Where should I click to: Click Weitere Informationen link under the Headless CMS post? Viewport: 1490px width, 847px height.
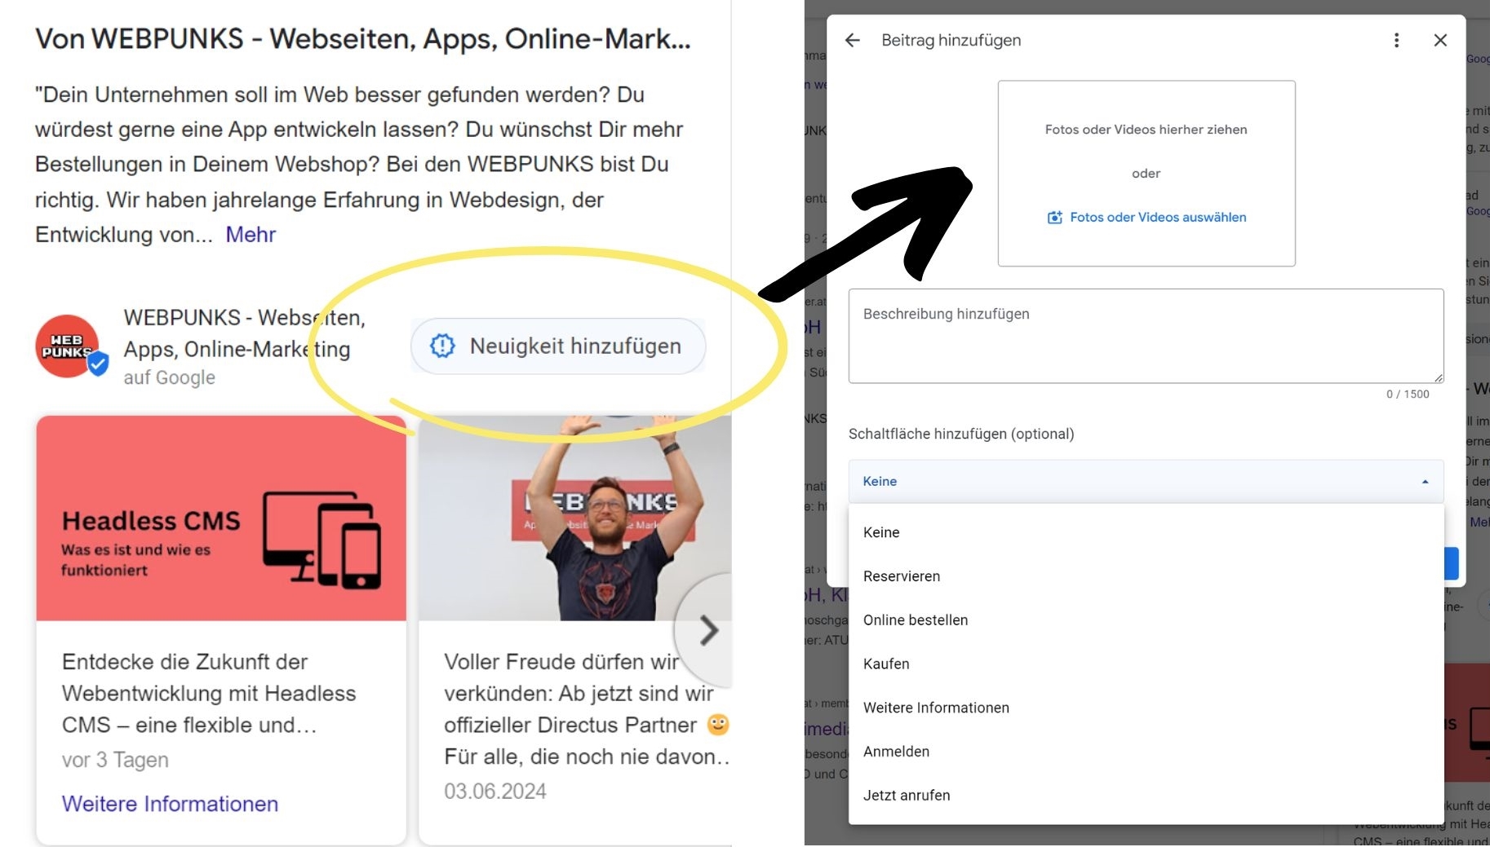point(170,805)
